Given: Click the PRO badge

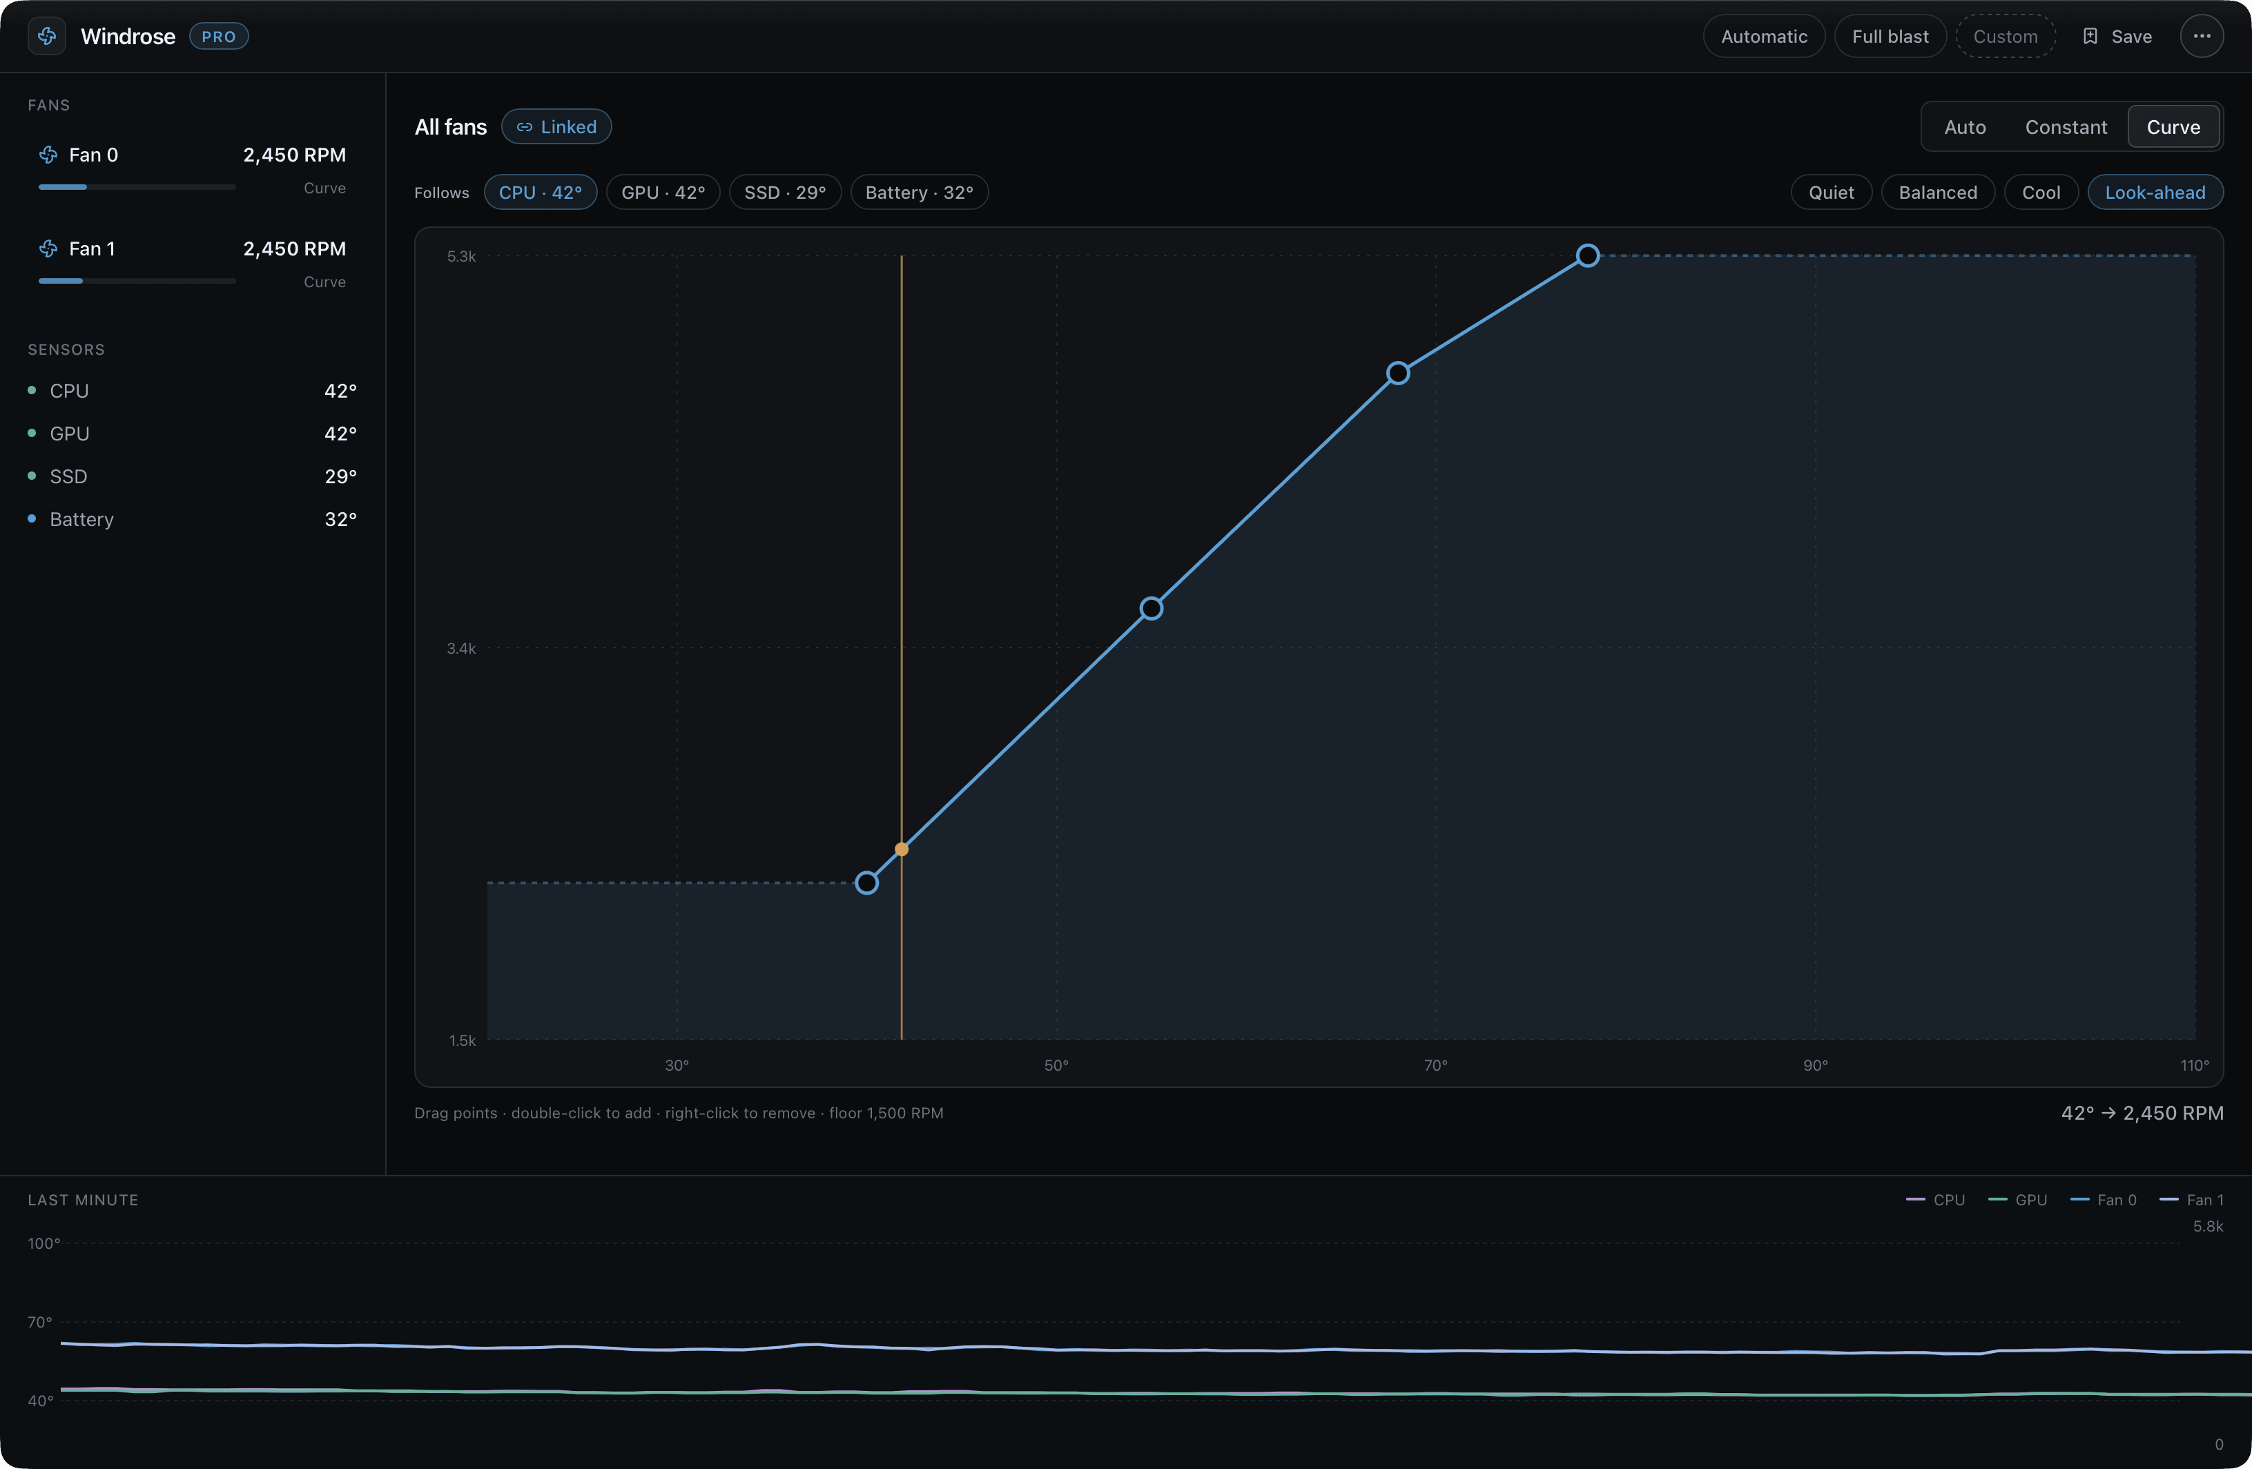Looking at the screenshot, I should coord(219,36).
